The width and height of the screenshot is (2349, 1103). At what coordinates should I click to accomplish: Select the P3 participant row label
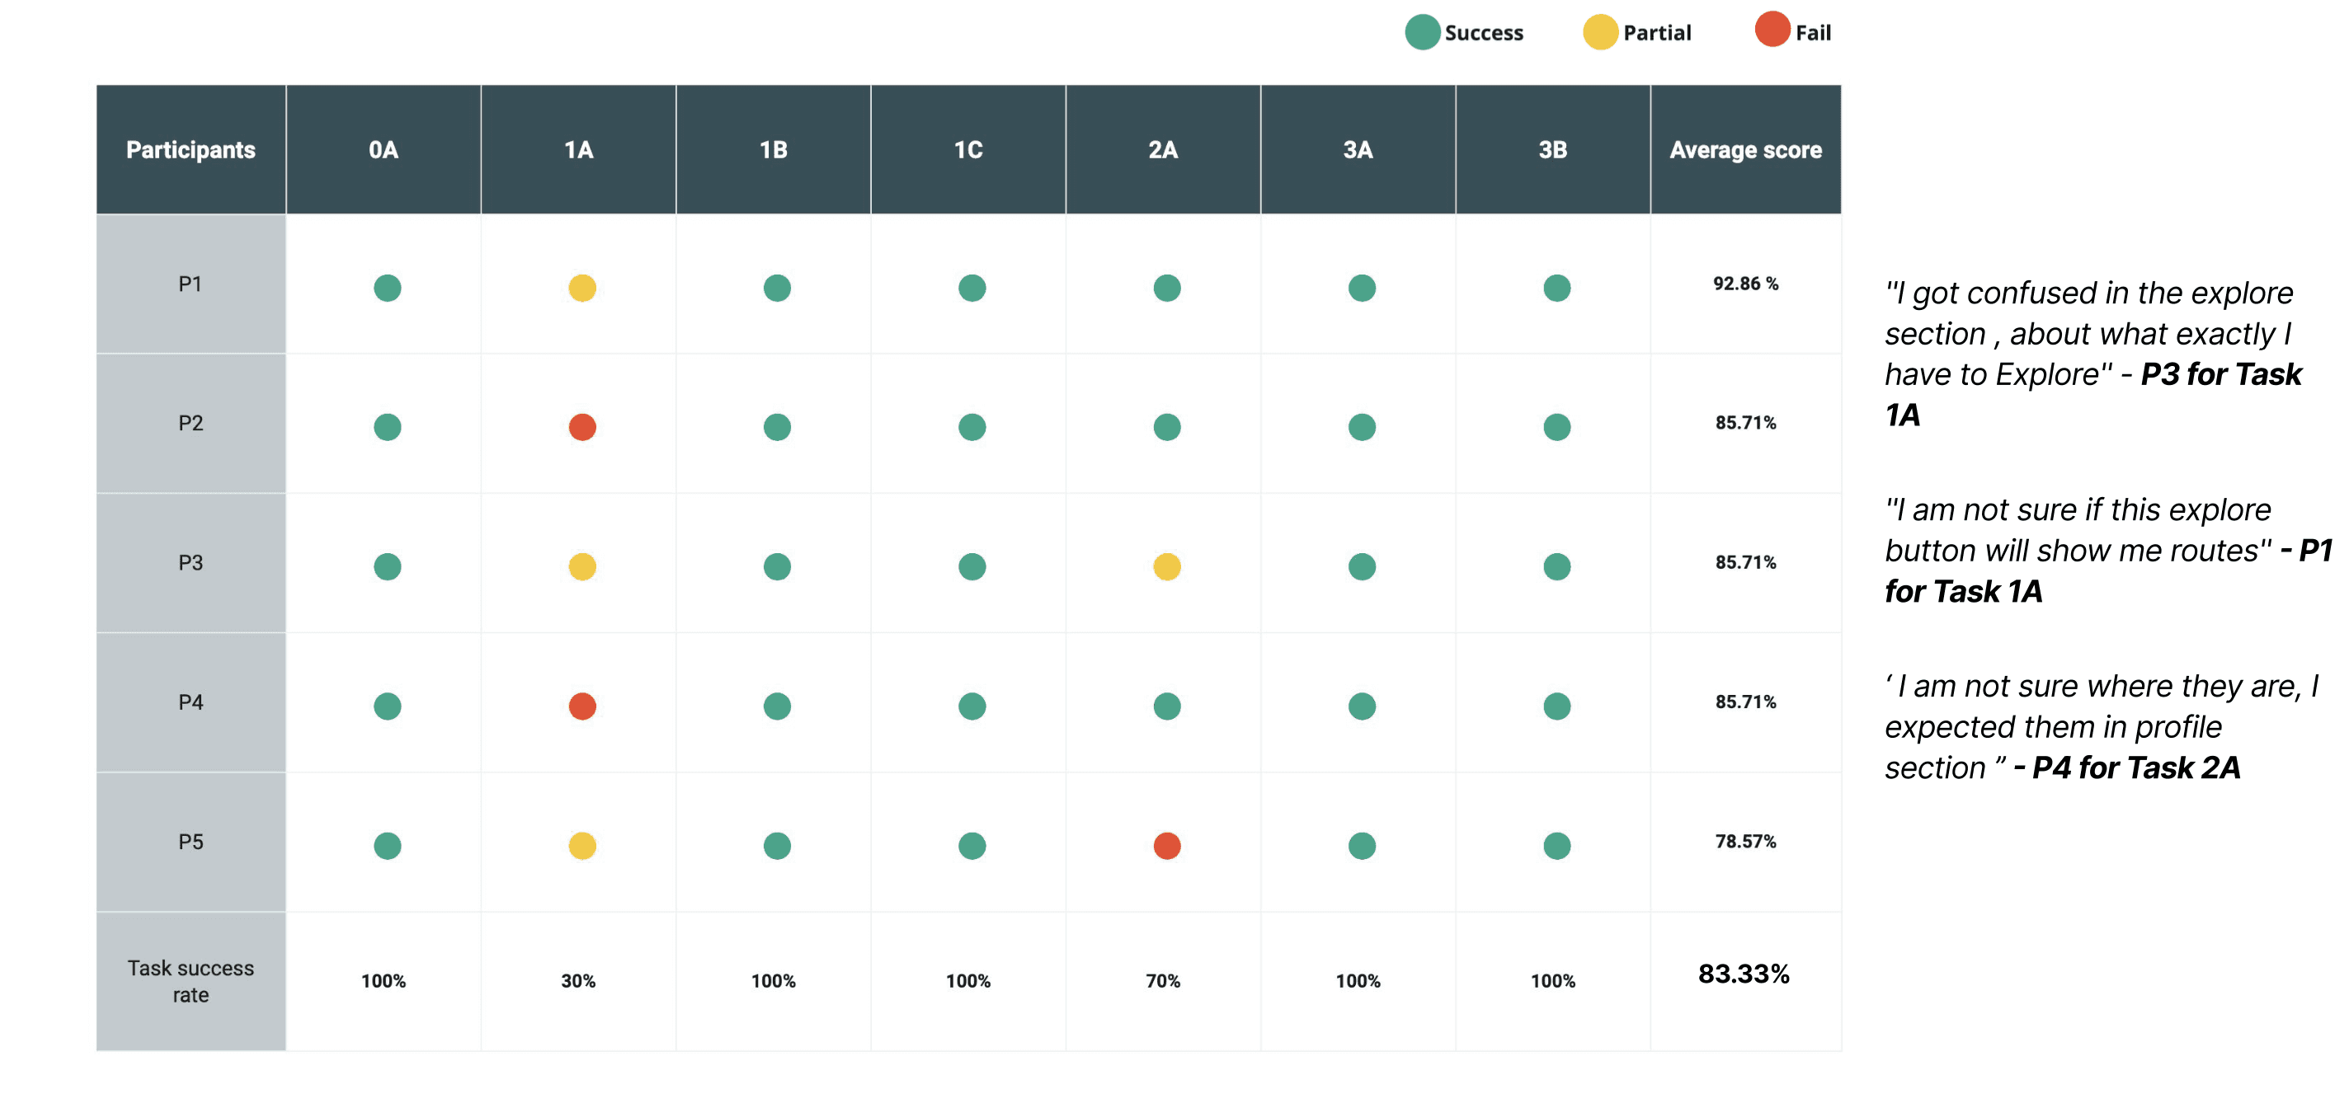(191, 562)
